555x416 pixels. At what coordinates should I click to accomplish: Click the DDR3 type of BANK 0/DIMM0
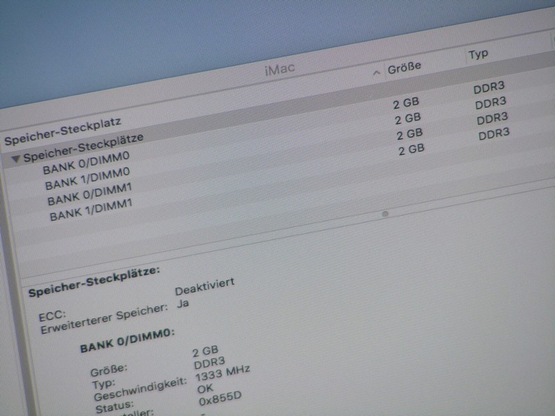pyautogui.click(x=489, y=88)
